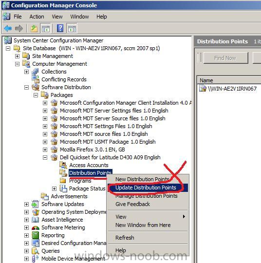Click the Back arrow toolbar icon
Viewport: 261px width, 263px height.
coord(8,28)
